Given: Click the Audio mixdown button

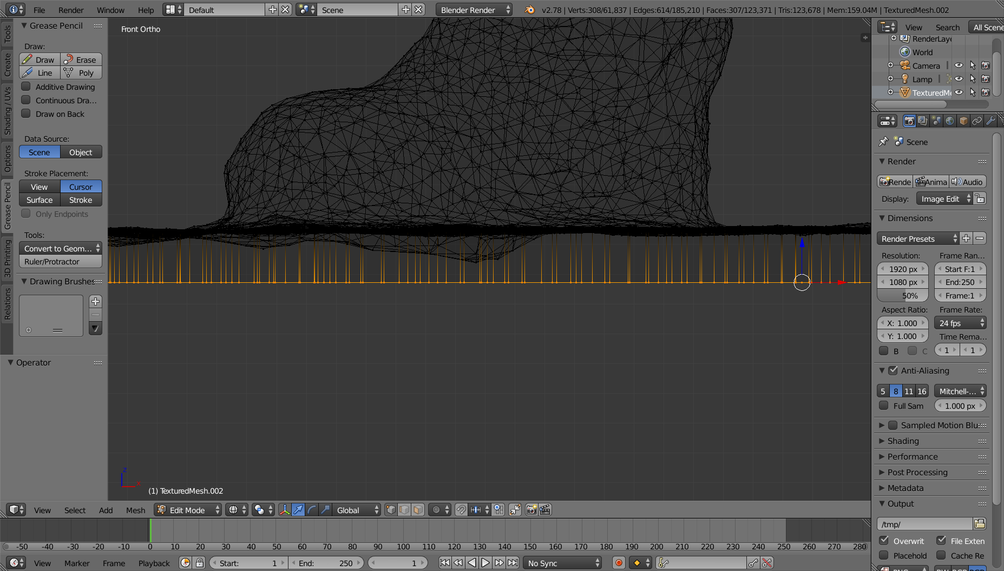Looking at the screenshot, I should coord(967,182).
